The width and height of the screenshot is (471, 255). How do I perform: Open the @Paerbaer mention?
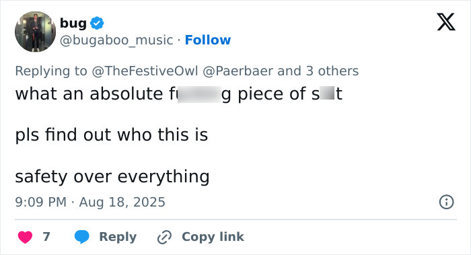coord(238,71)
